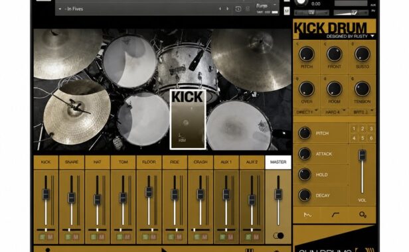Viewport: 409px width, 252px height.
Task: Select kit slot button 2
Action: (363, 129)
